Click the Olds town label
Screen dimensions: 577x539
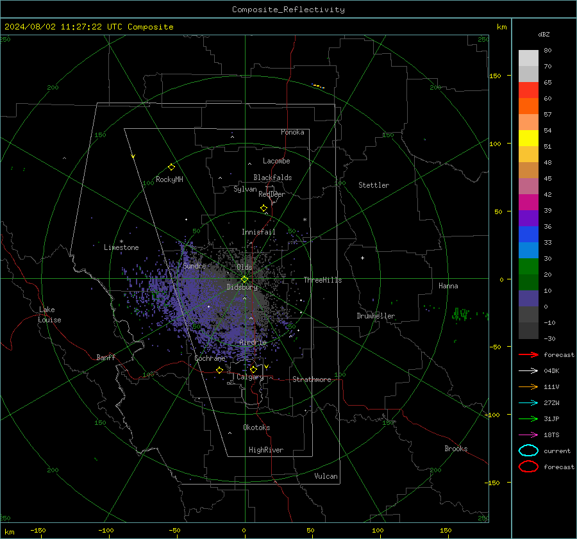point(244,267)
